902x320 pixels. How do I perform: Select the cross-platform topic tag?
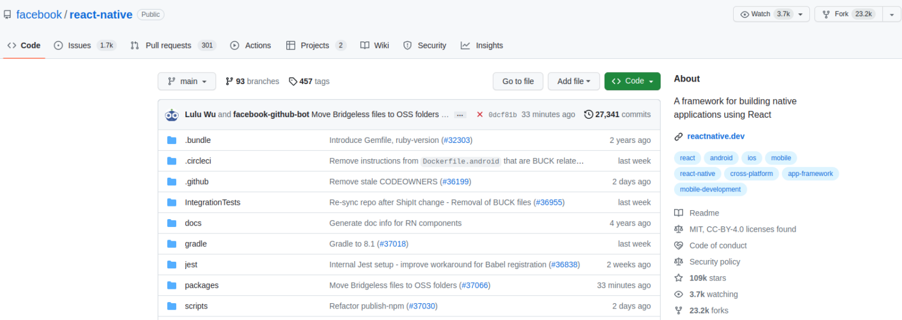click(x=752, y=174)
